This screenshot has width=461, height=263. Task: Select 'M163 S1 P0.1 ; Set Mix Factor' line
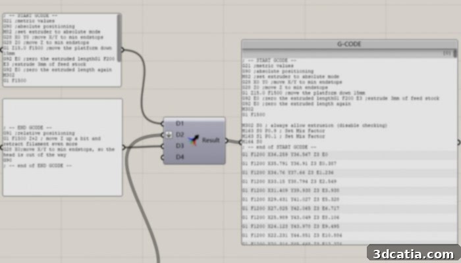283,136
